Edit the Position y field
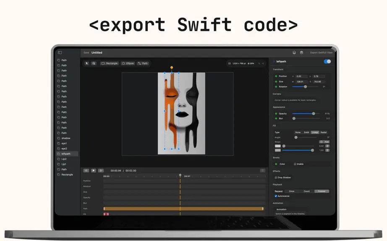Viewport: 387px width, 241px height. tap(319, 76)
